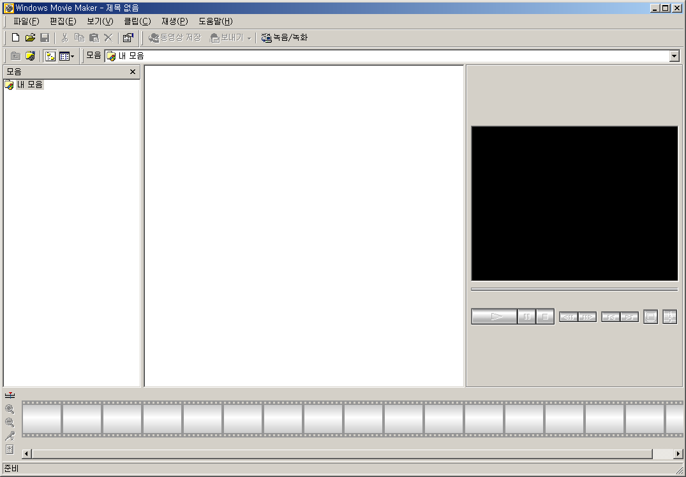Select 내 모음 in collection tree
The width and height of the screenshot is (686, 477).
[29, 84]
